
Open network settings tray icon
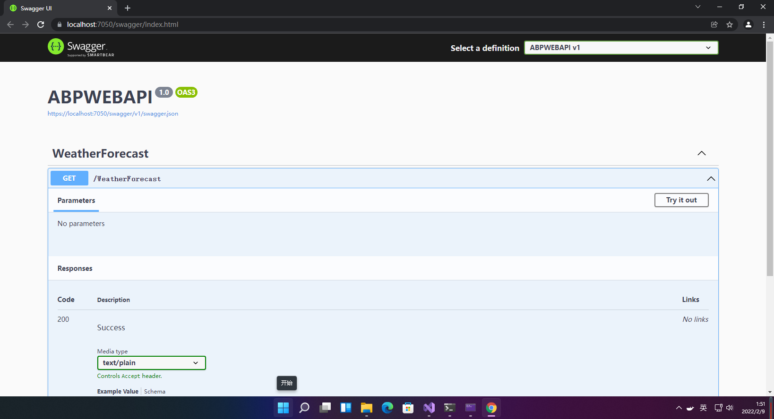point(718,408)
